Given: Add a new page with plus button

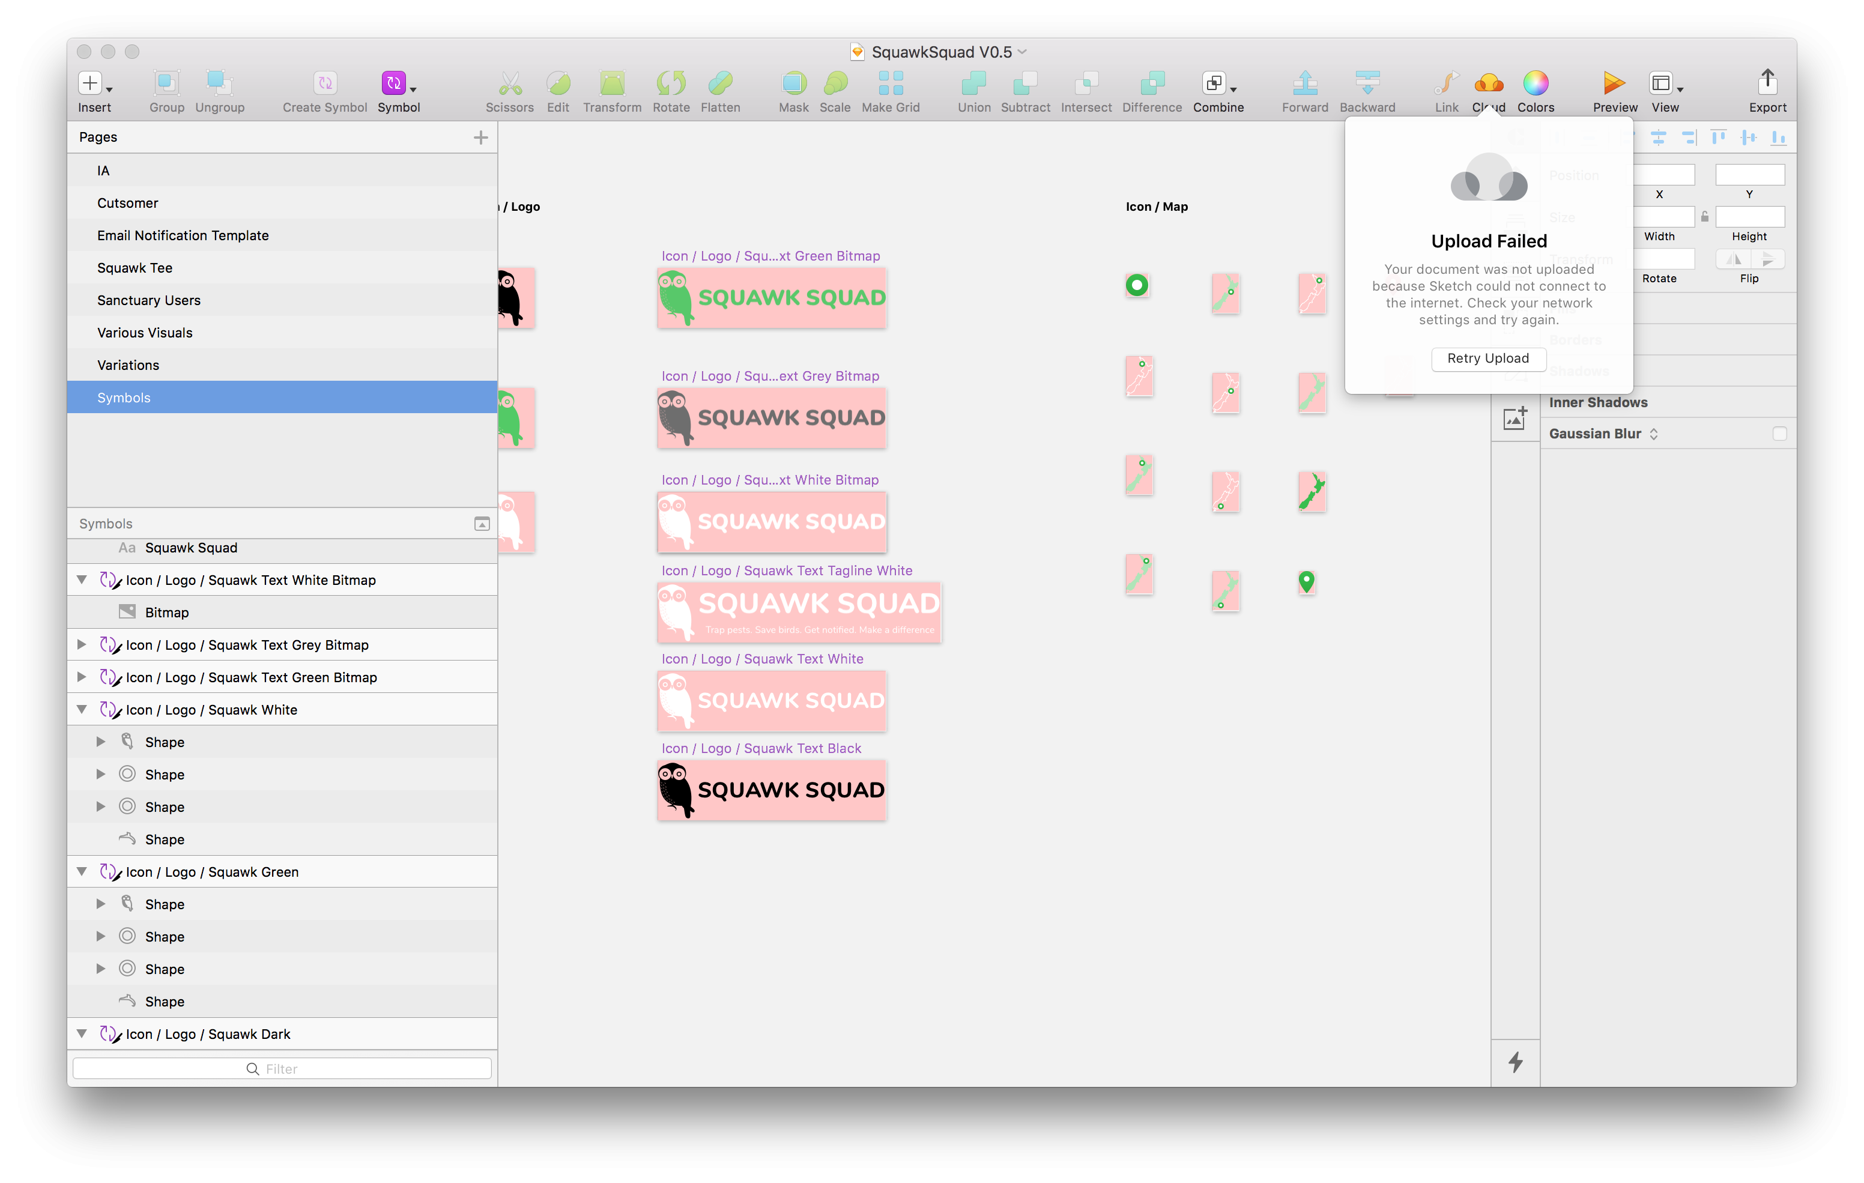Looking at the screenshot, I should click(x=480, y=137).
